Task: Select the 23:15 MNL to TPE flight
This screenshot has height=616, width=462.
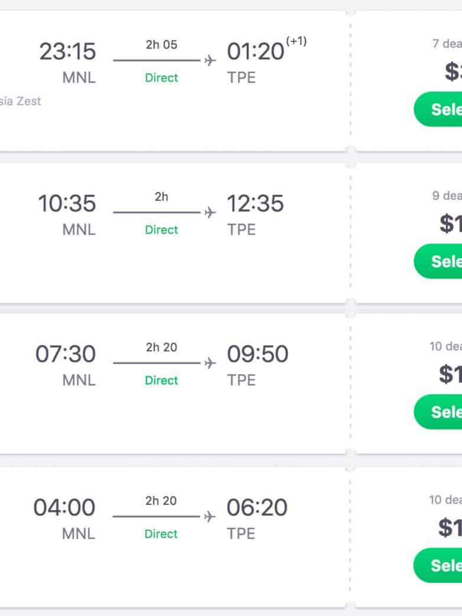Action: coord(438,109)
